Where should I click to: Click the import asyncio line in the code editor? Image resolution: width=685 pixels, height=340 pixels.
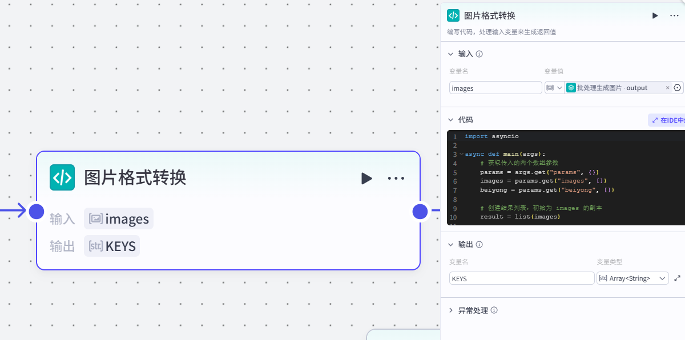[x=491, y=136]
